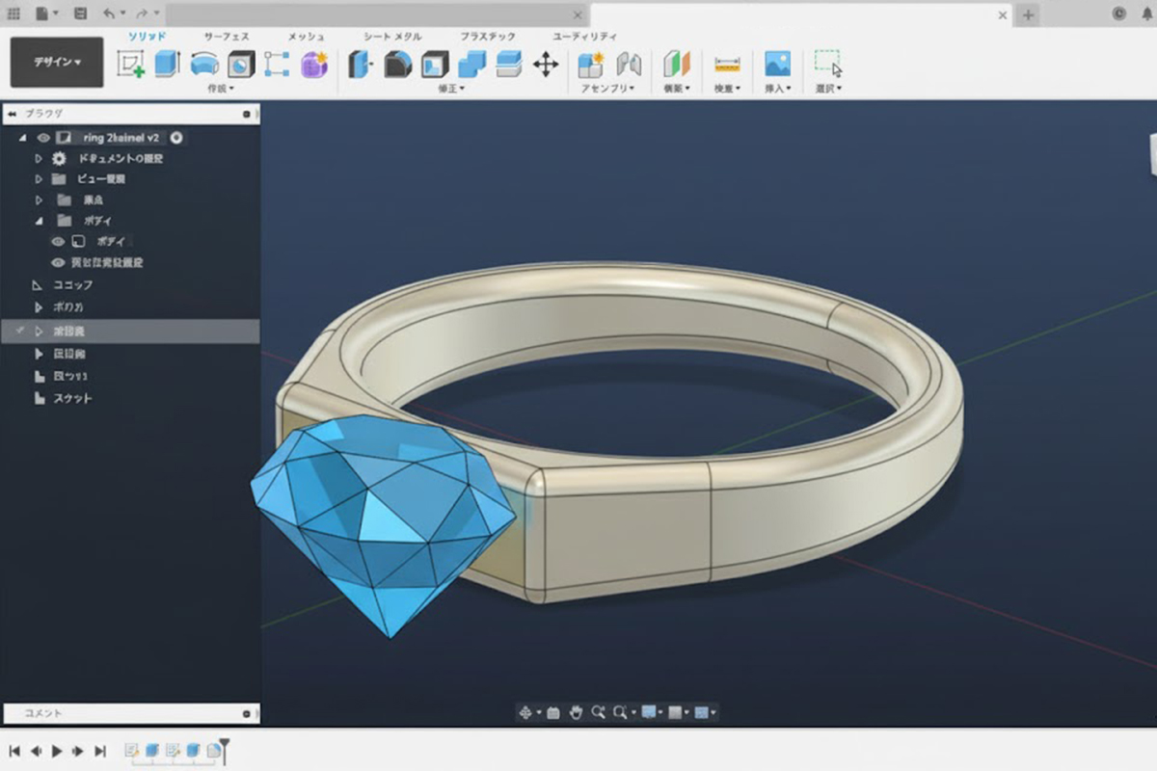Select the Create Sketch tool
The width and height of the screenshot is (1157, 771).
click(x=130, y=65)
